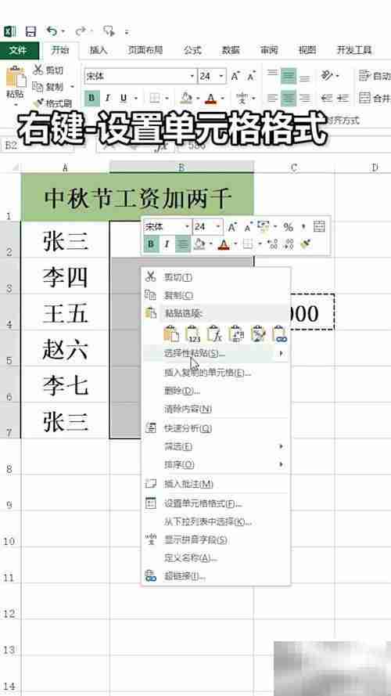Click mini toolbar Font Color red A
This screenshot has height=696, width=391.
coord(224,243)
